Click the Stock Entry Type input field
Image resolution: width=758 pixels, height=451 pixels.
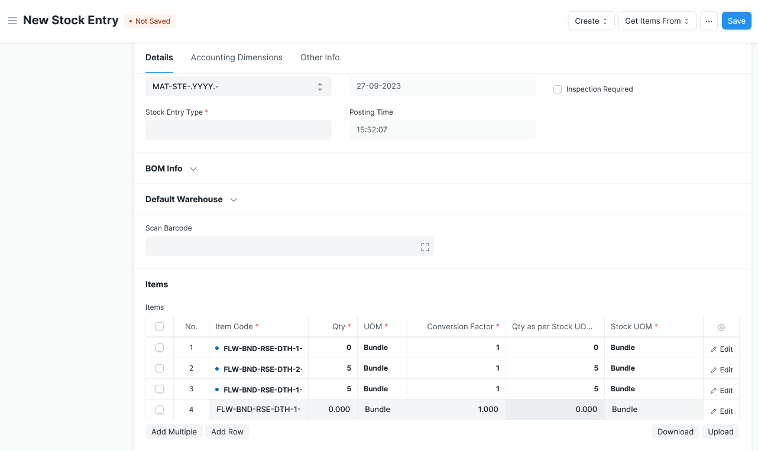pos(238,130)
